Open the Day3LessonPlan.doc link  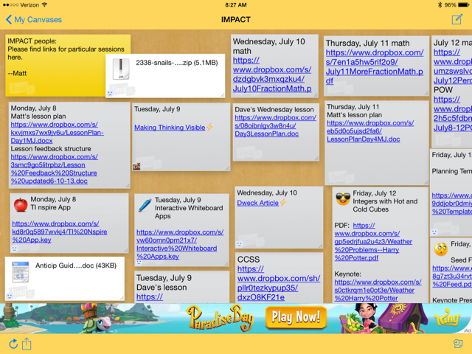click(x=275, y=125)
